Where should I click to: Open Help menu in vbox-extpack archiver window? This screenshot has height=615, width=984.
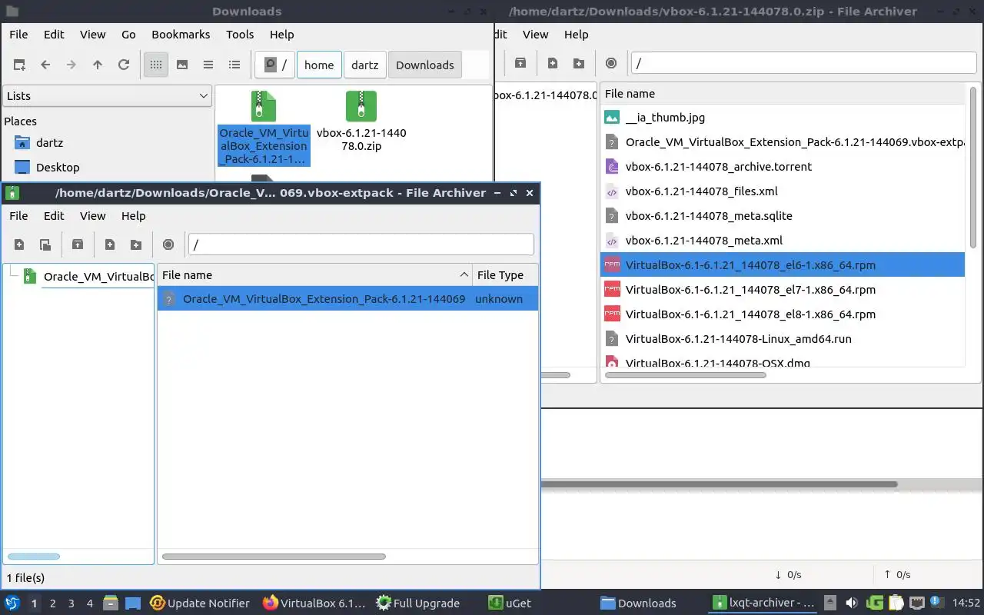133,216
